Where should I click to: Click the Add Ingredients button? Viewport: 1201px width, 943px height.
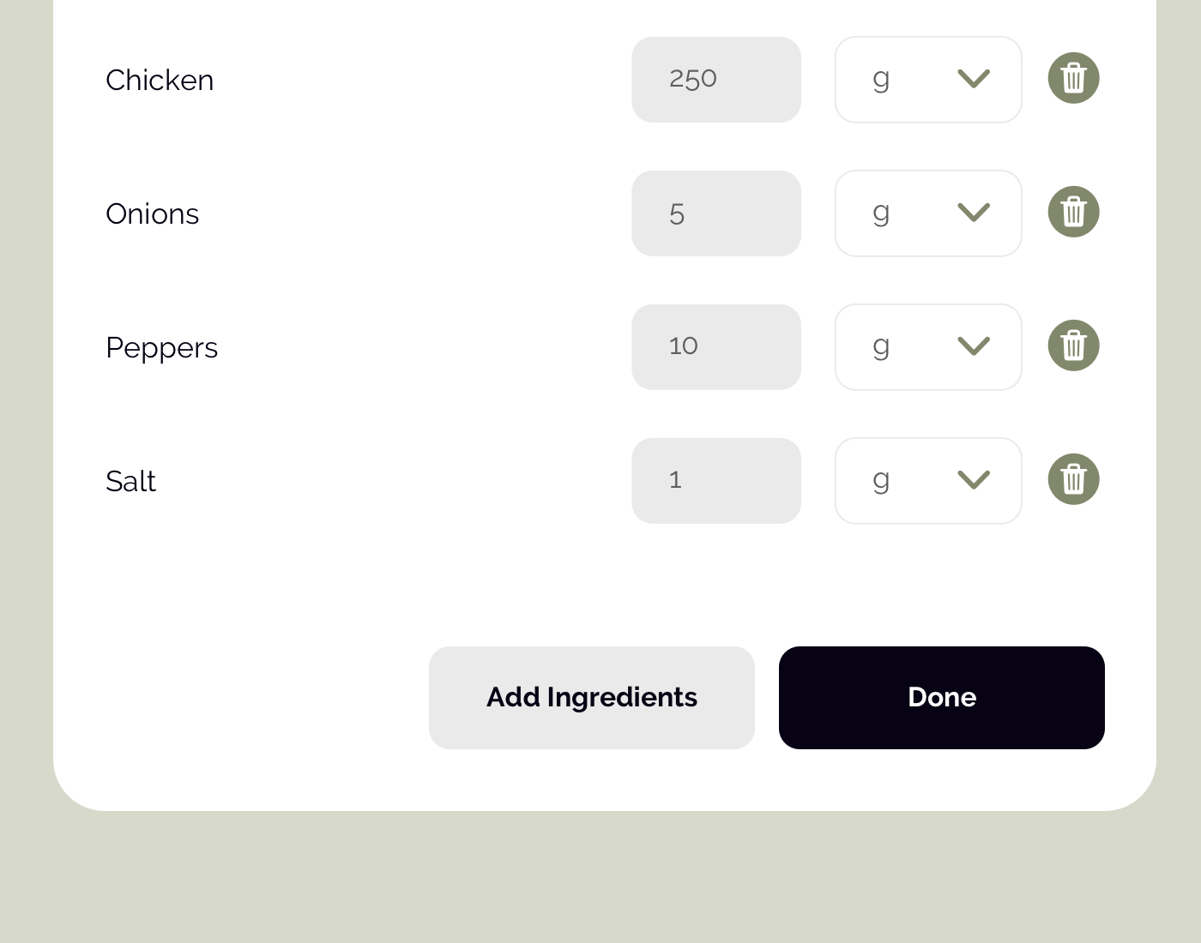[592, 698]
